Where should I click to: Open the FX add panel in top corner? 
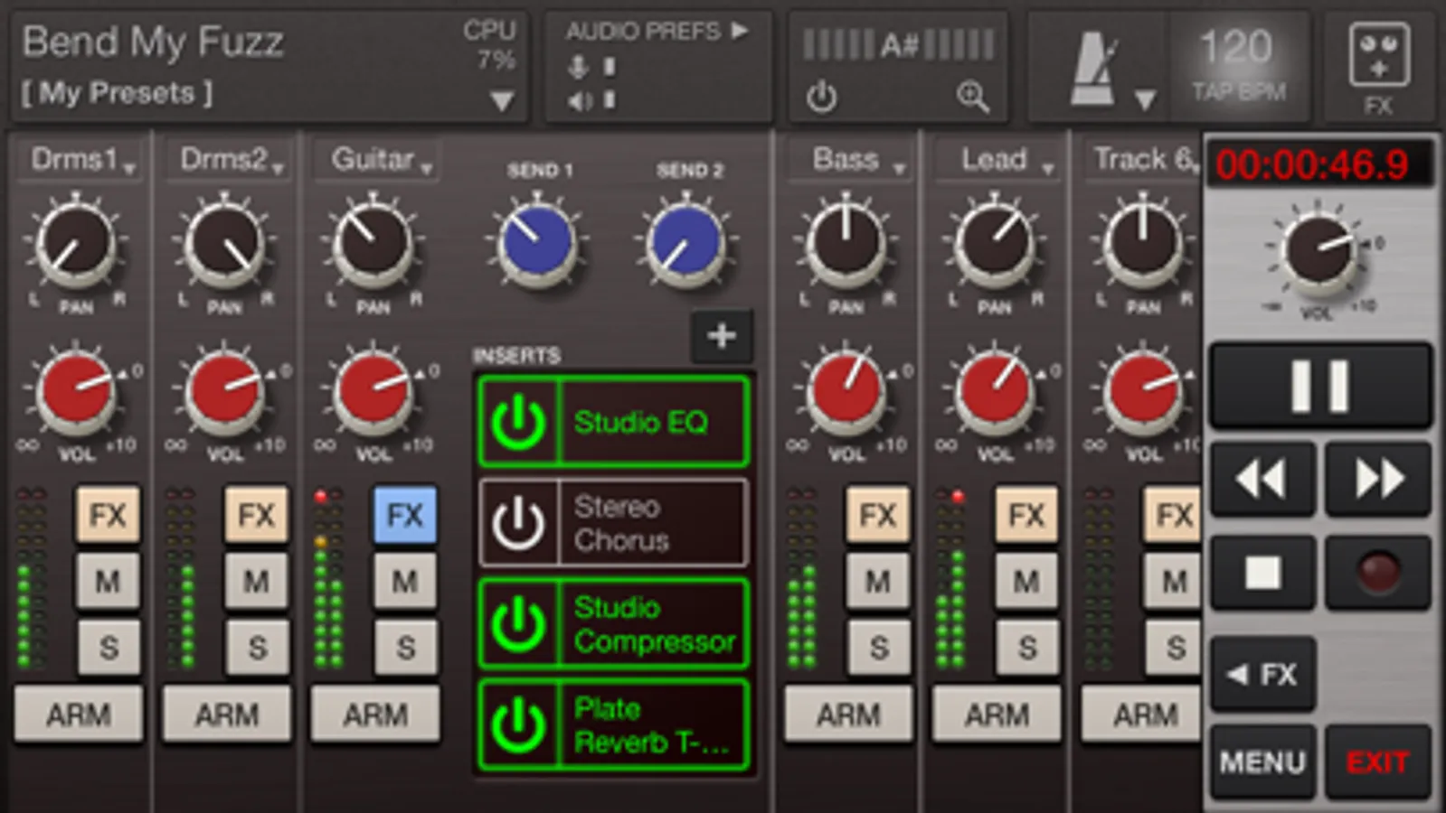[1378, 67]
